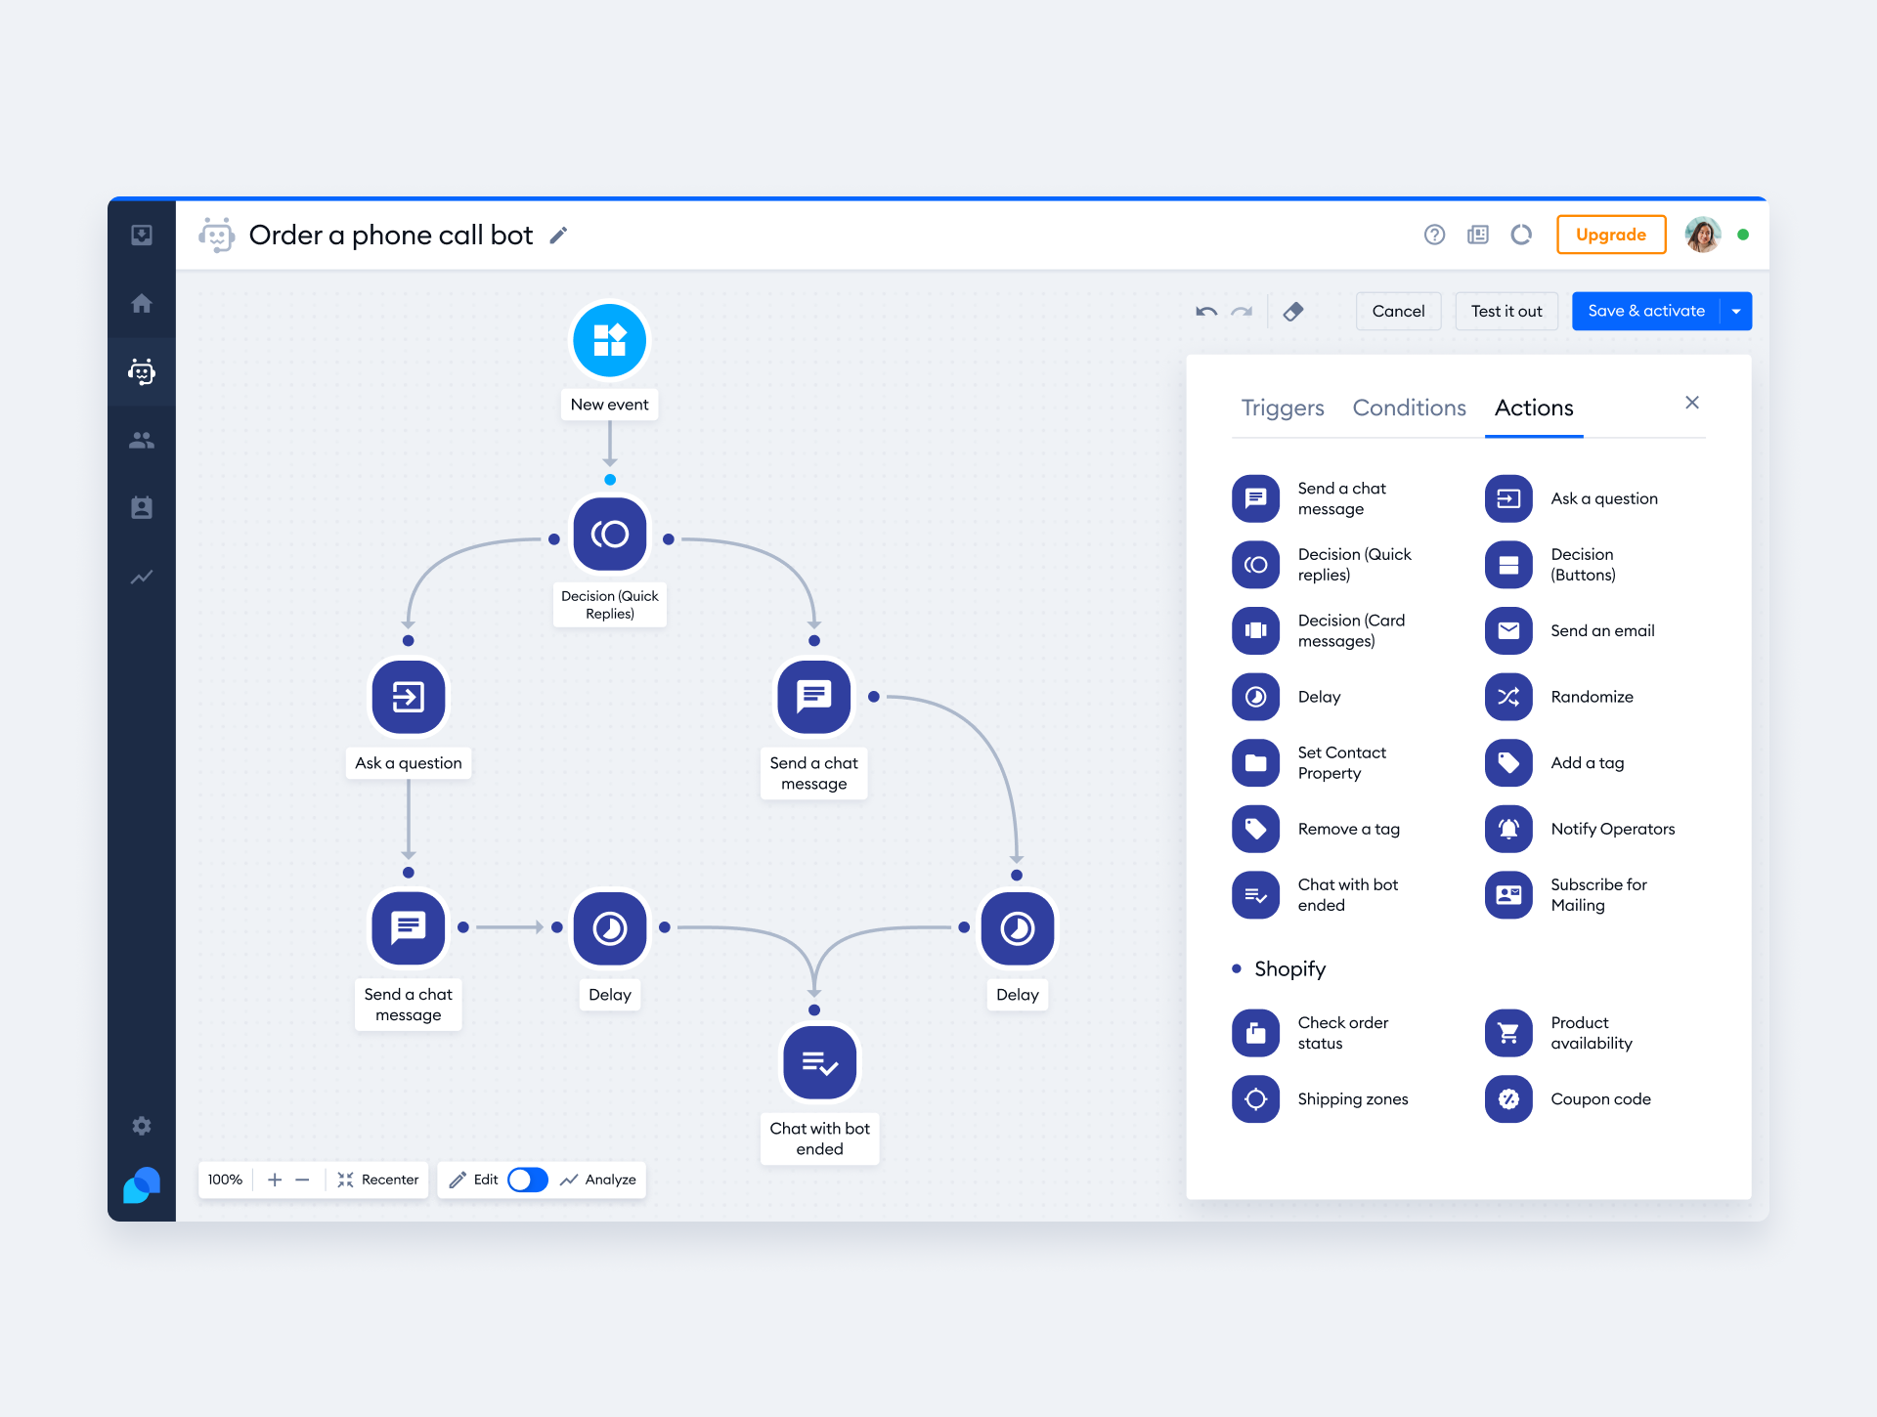
Task: Select the Notify Operators action icon
Action: (x=1508, y=829)
